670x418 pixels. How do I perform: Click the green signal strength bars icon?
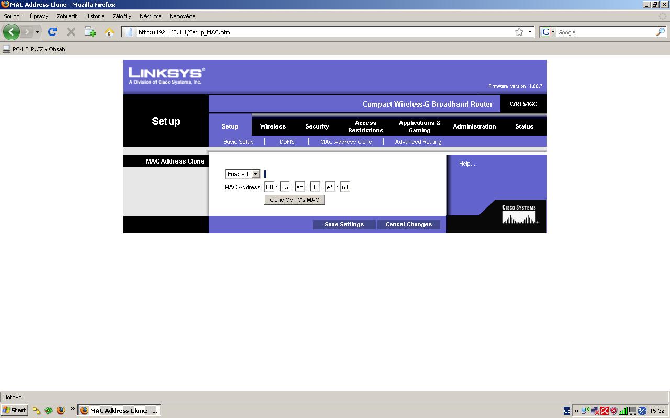[623, 411]
